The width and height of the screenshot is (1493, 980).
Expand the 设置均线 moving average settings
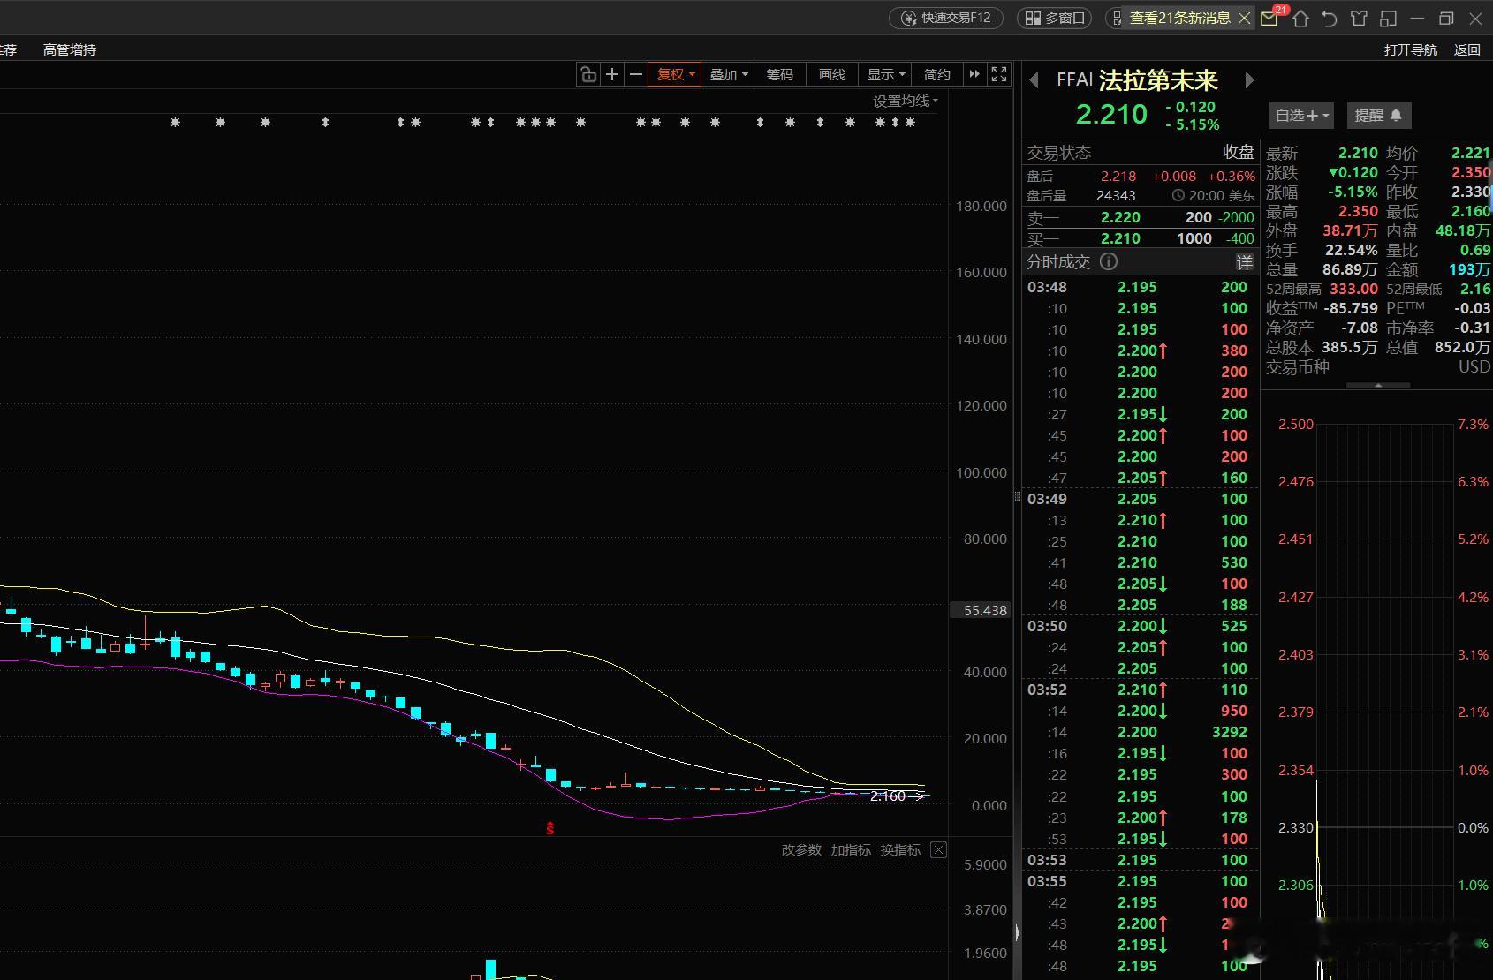point(906,102)
